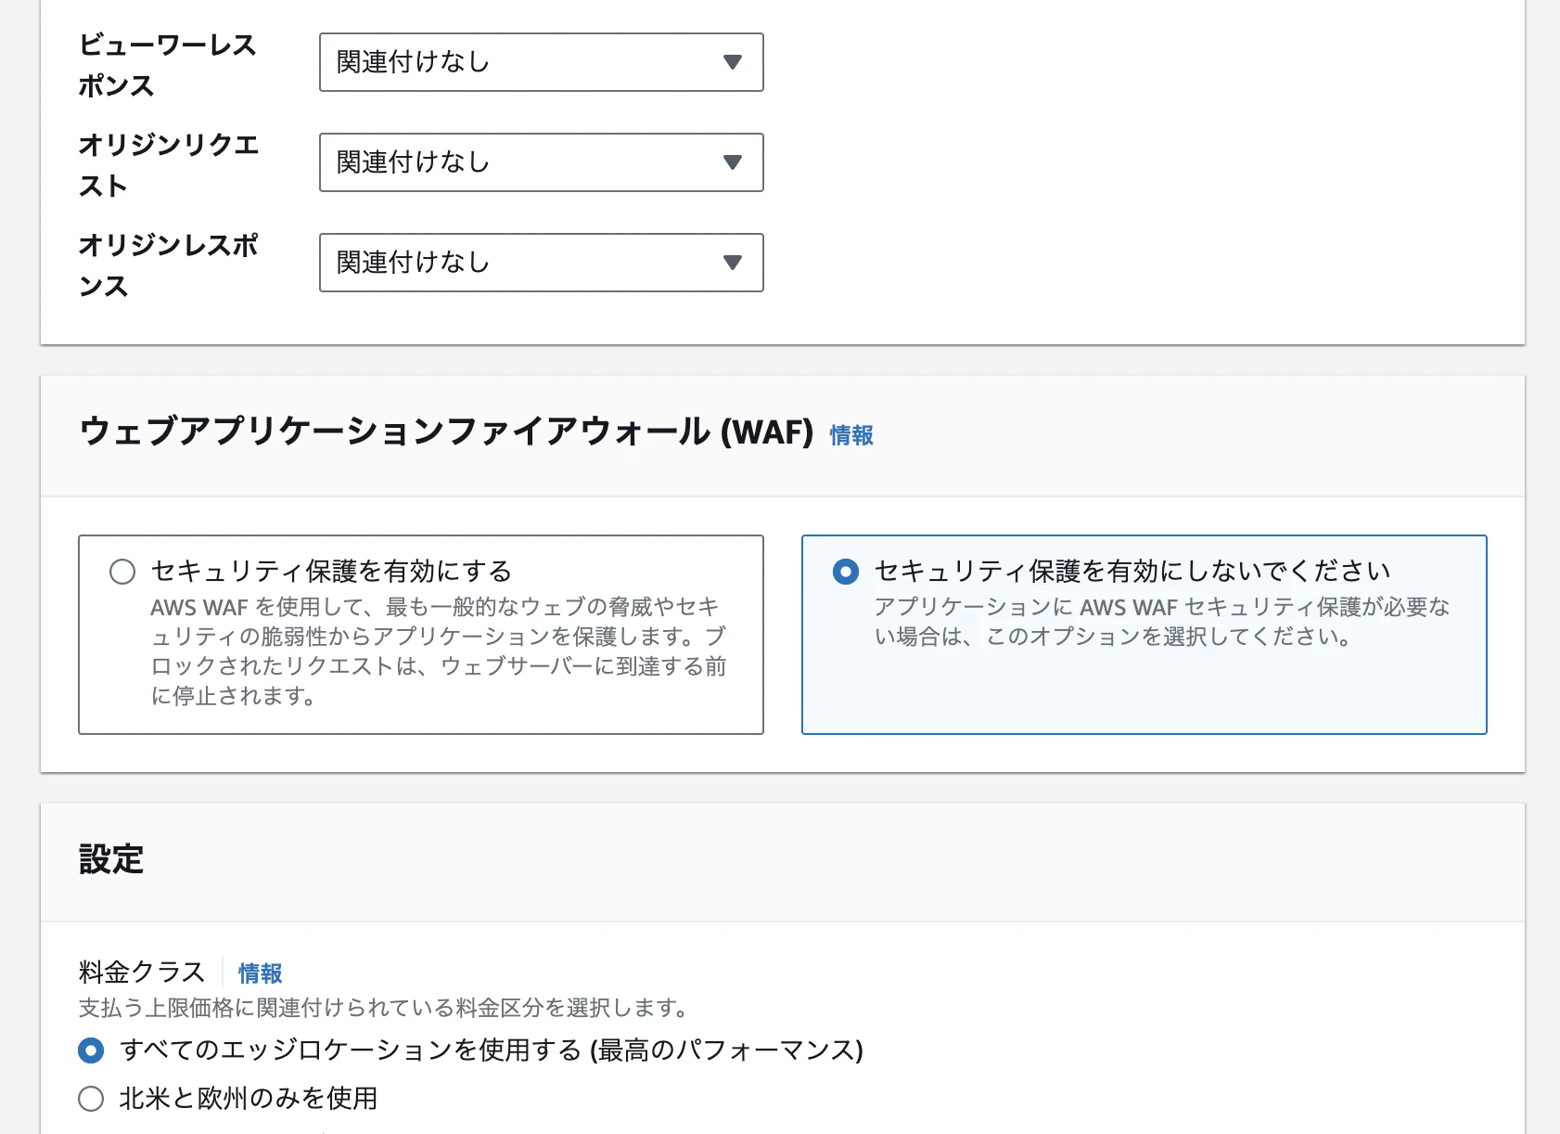The image size is (1560, 1134).
Task: Click the オリジンリクエスト dropdown arrow icon
Action: coord(732,162)
